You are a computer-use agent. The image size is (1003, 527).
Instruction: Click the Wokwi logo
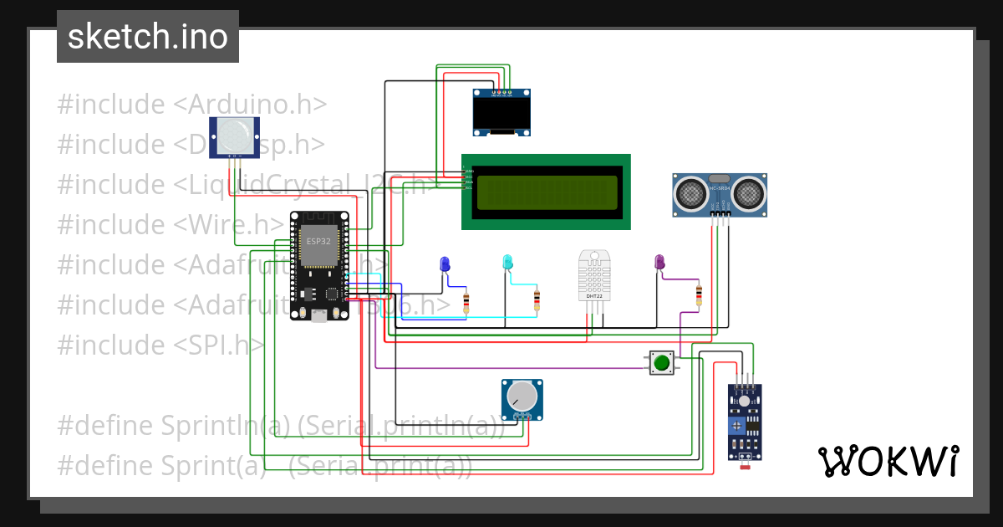coord(888,460)
